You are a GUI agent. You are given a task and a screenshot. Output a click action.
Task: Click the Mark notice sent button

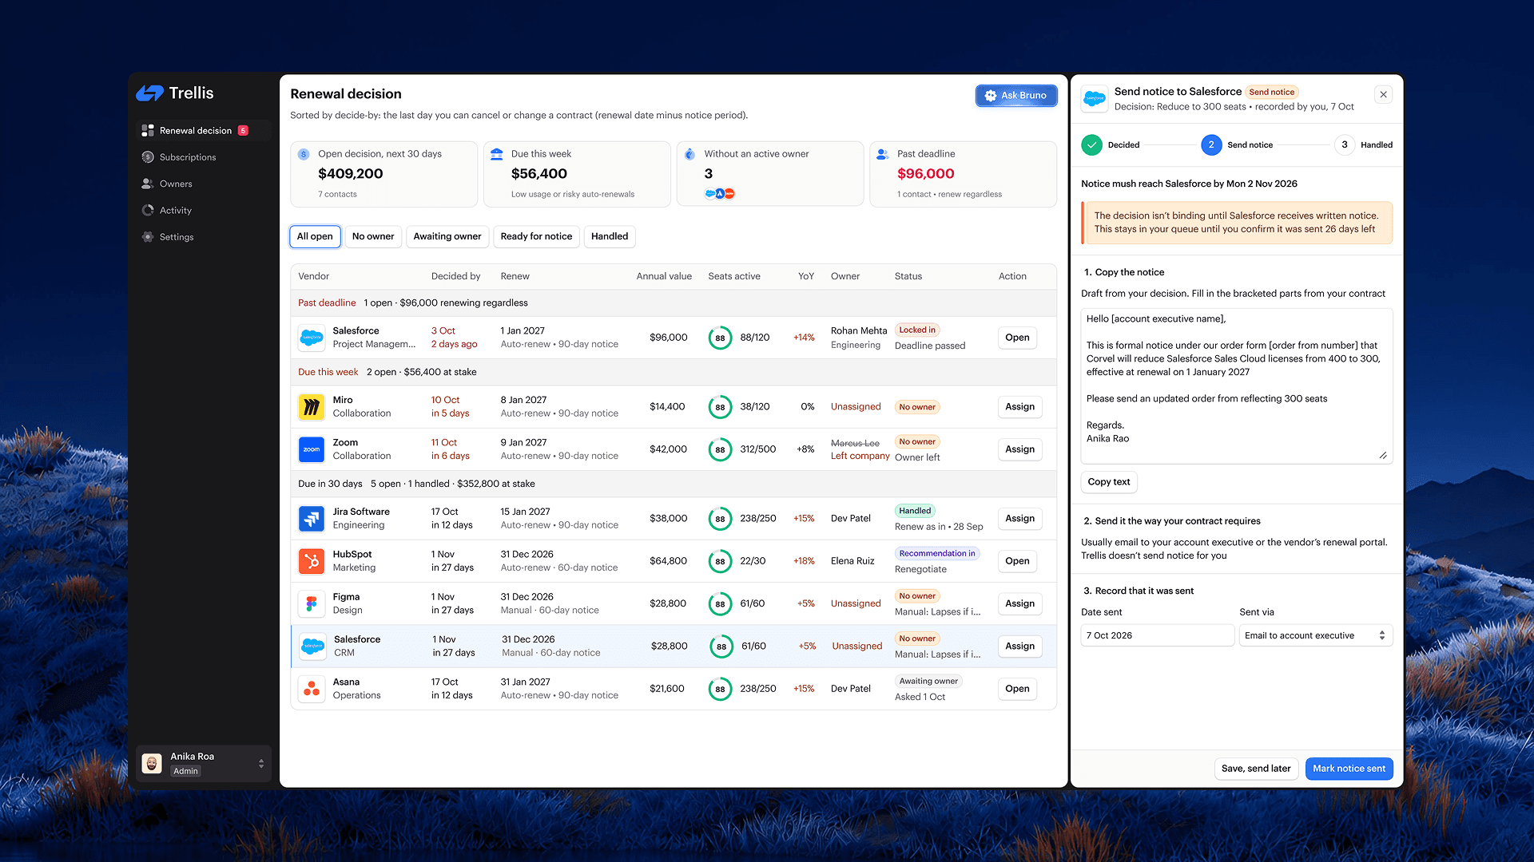pos(1349,769)
